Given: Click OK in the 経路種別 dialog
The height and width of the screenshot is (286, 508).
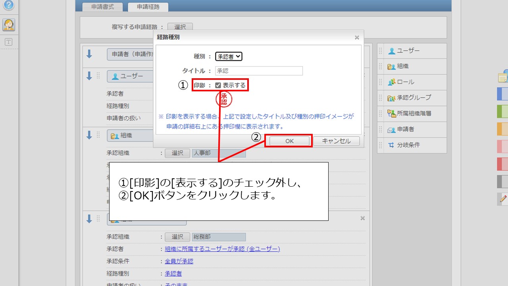Looking at the screenshot, I should (289, 141).
